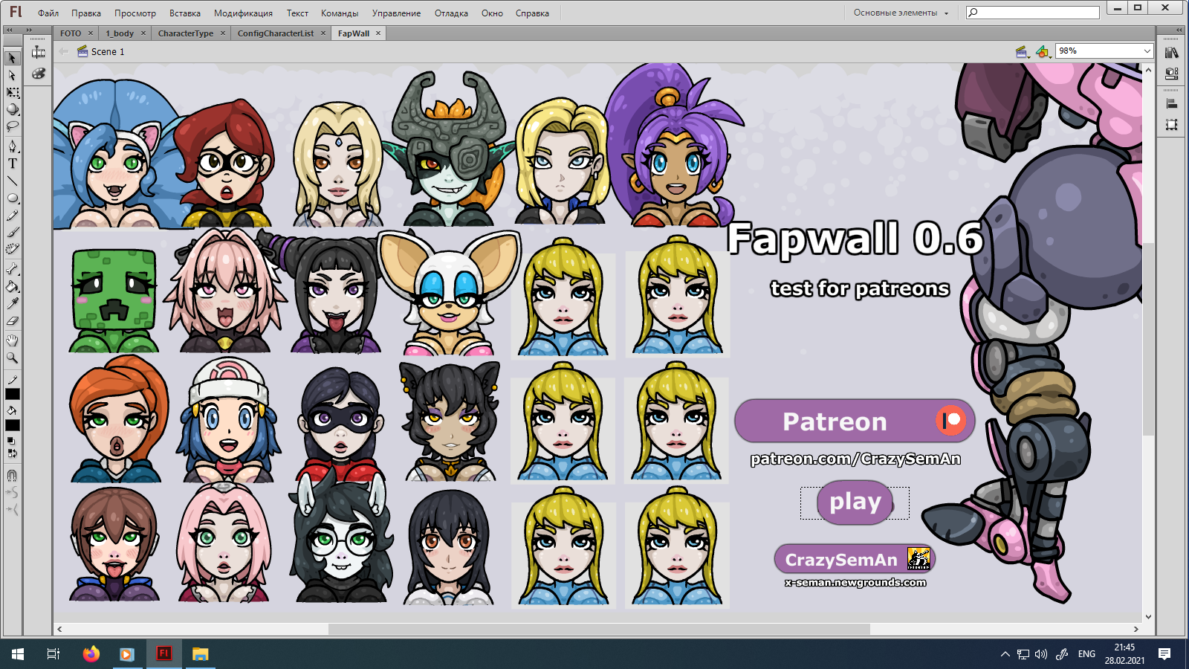Toggle the Snap to Objects magnet
Screen dimensions: 1189x669
(x=13, y=475)
